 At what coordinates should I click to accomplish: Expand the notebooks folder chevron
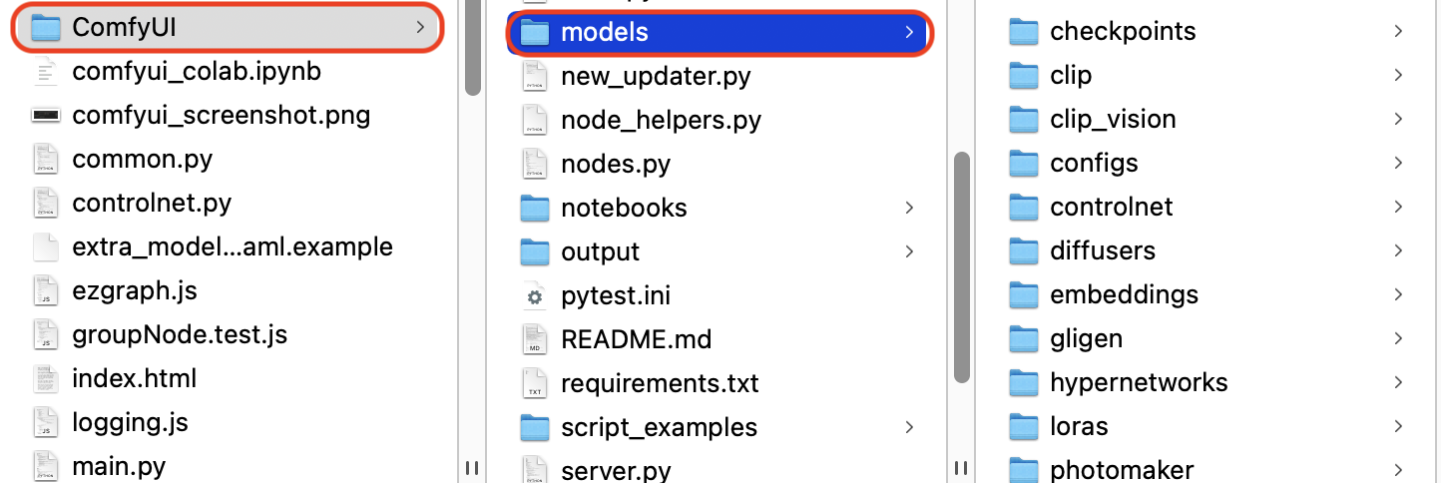click(x=909, y=208)
